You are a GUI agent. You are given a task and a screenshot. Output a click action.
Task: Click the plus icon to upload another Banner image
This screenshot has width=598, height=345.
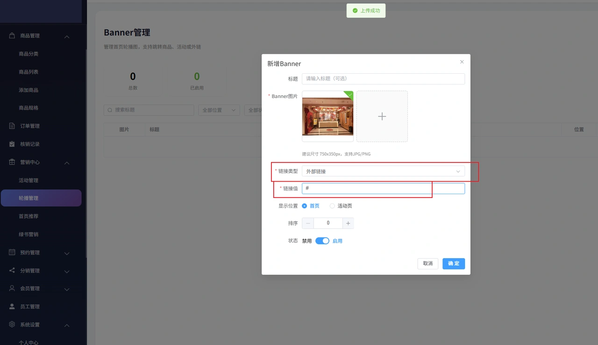(382, 116)
